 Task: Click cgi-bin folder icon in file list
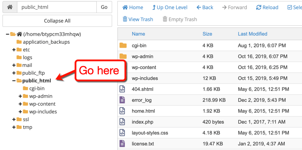[123, 45]
